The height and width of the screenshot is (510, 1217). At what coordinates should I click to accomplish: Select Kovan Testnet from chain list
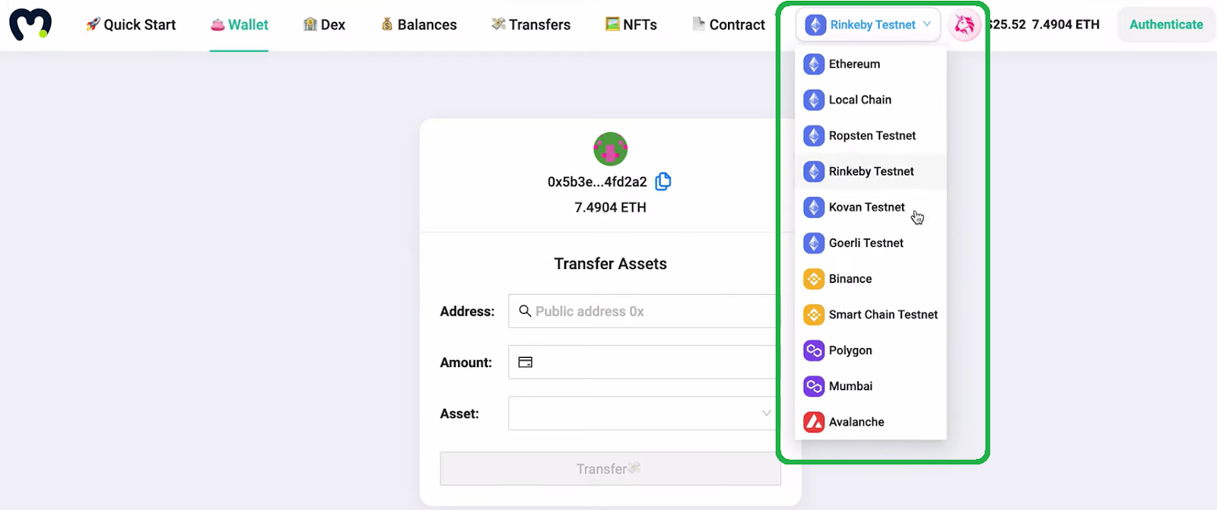[x=871, y=207]
